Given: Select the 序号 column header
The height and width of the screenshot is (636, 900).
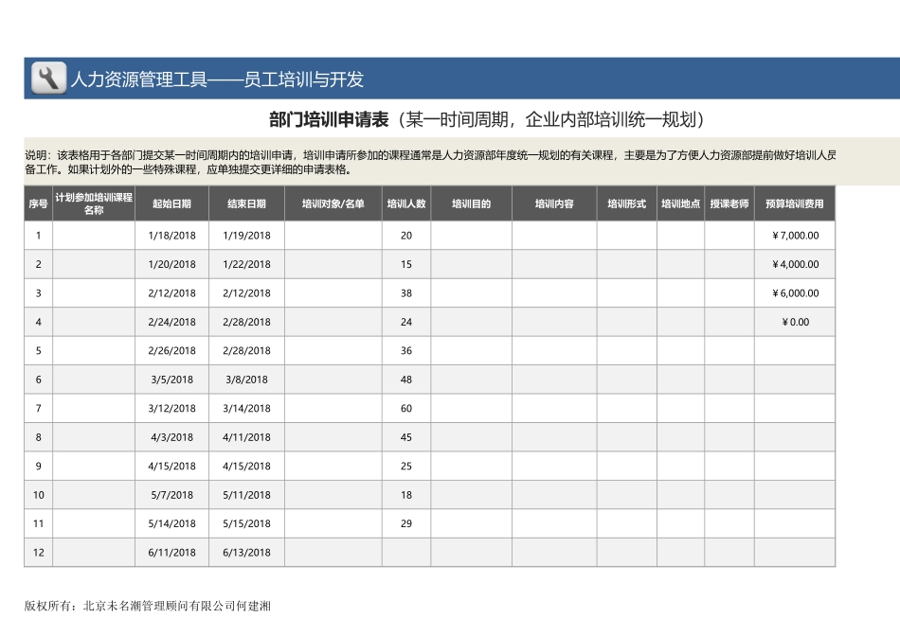Looking at the screenshot, I should click(x=39, y=203).
